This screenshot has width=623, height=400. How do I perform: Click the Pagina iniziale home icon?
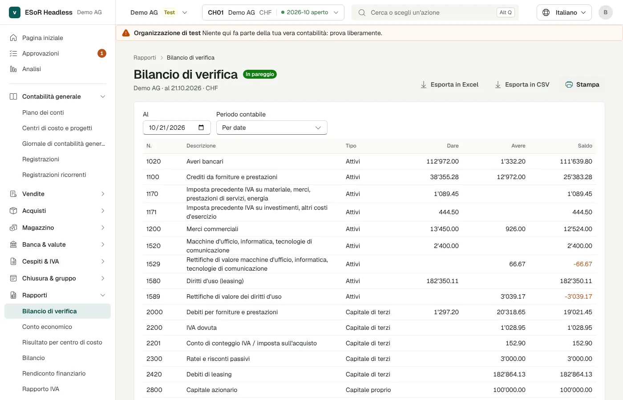click(x=13, y=38)
